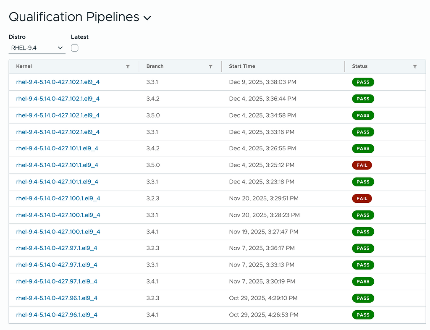
Task: Click the PASS badge on the Dec 9 run
Action: click(x=363, y=82)
